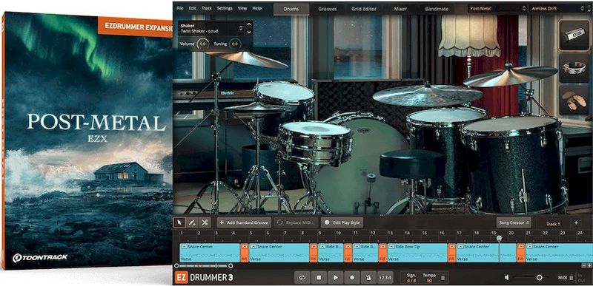593x286 pixels.
Task: Expand the first Snare Center block's arrow icon
Action: coord(183,246)
